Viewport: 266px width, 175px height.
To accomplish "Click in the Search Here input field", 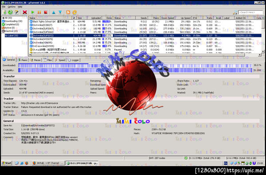I will click(250, 12).
